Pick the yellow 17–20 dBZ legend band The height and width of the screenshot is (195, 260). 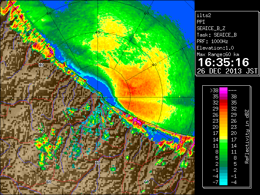click(223, 133)
